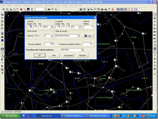Click the longitude Degrés field showing +04
158x119 pixels.
58,27
